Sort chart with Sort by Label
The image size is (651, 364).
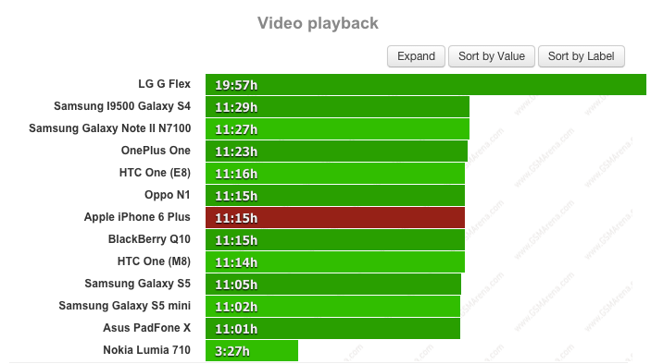point(582,56)
